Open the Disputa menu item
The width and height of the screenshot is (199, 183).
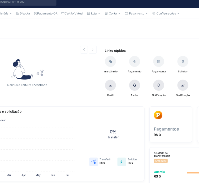(23, 14)
